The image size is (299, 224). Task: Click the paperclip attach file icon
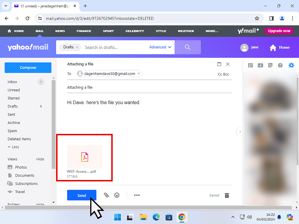coord(106,195)
